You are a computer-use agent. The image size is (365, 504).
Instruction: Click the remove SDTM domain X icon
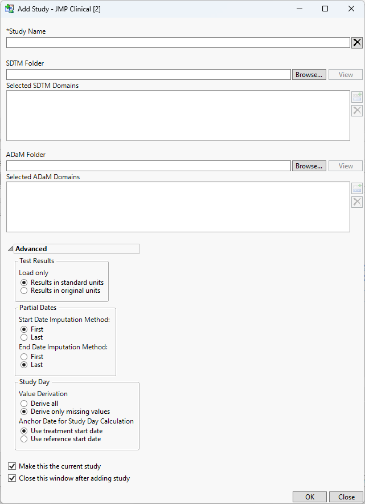[357, 111]
